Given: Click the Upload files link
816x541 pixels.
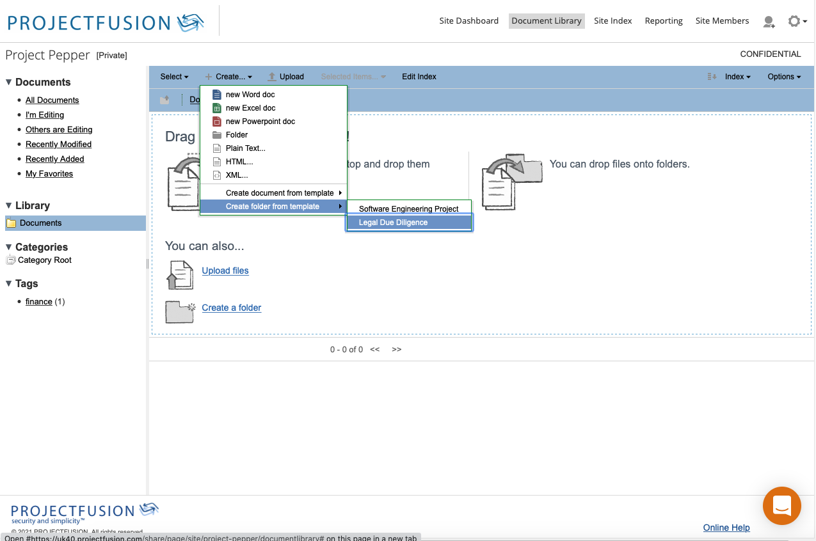Looking at the screenshot, I should click(x=225, y=270).
